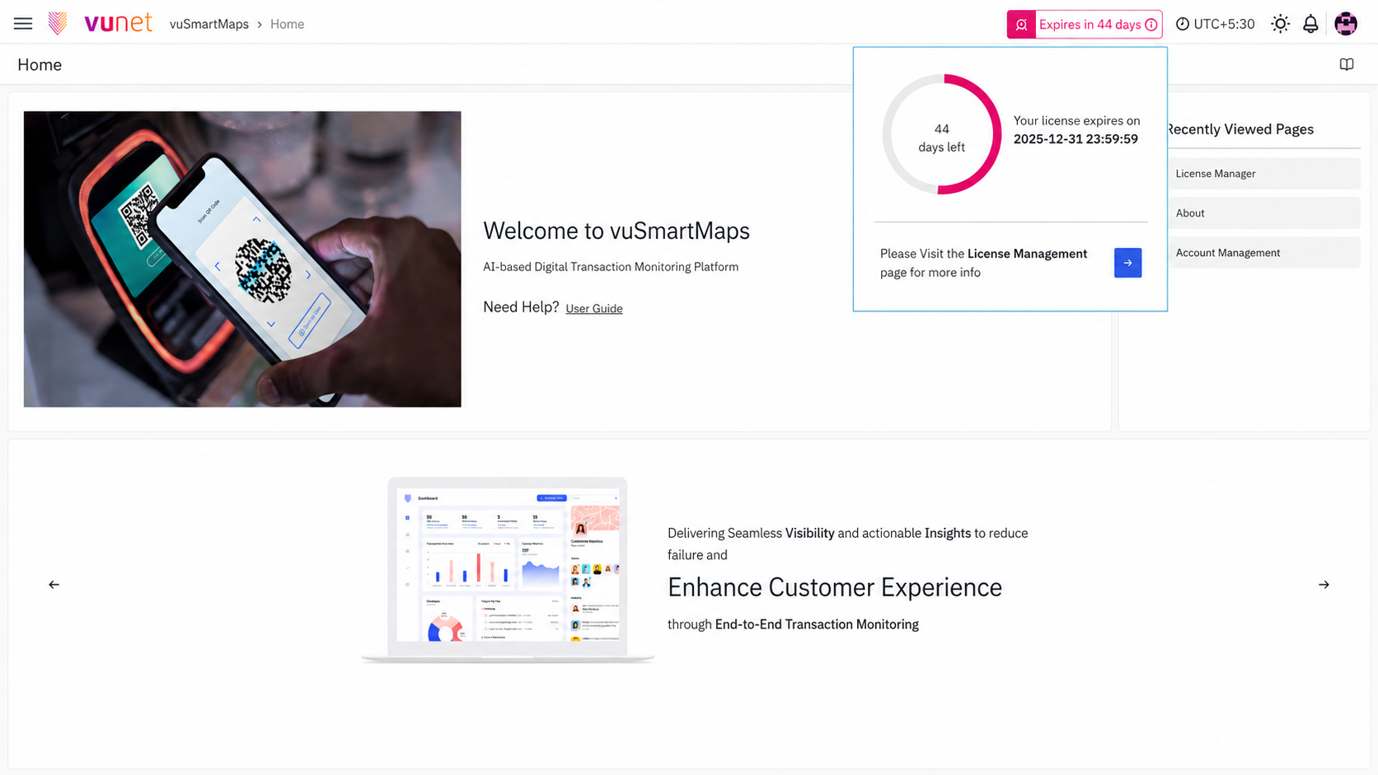This screenshot has height=775, width=1378.
Task: Open the user profile avatar menu
Action: pyautogui.click(x=1346, y=24)
